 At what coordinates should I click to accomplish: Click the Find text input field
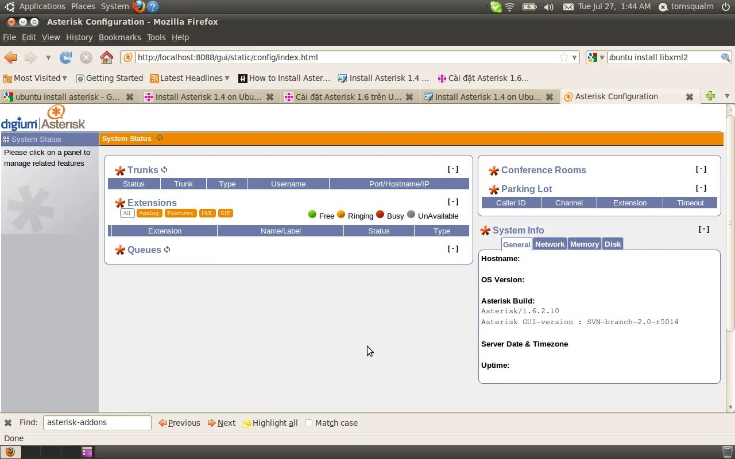(x=97, y=423)
